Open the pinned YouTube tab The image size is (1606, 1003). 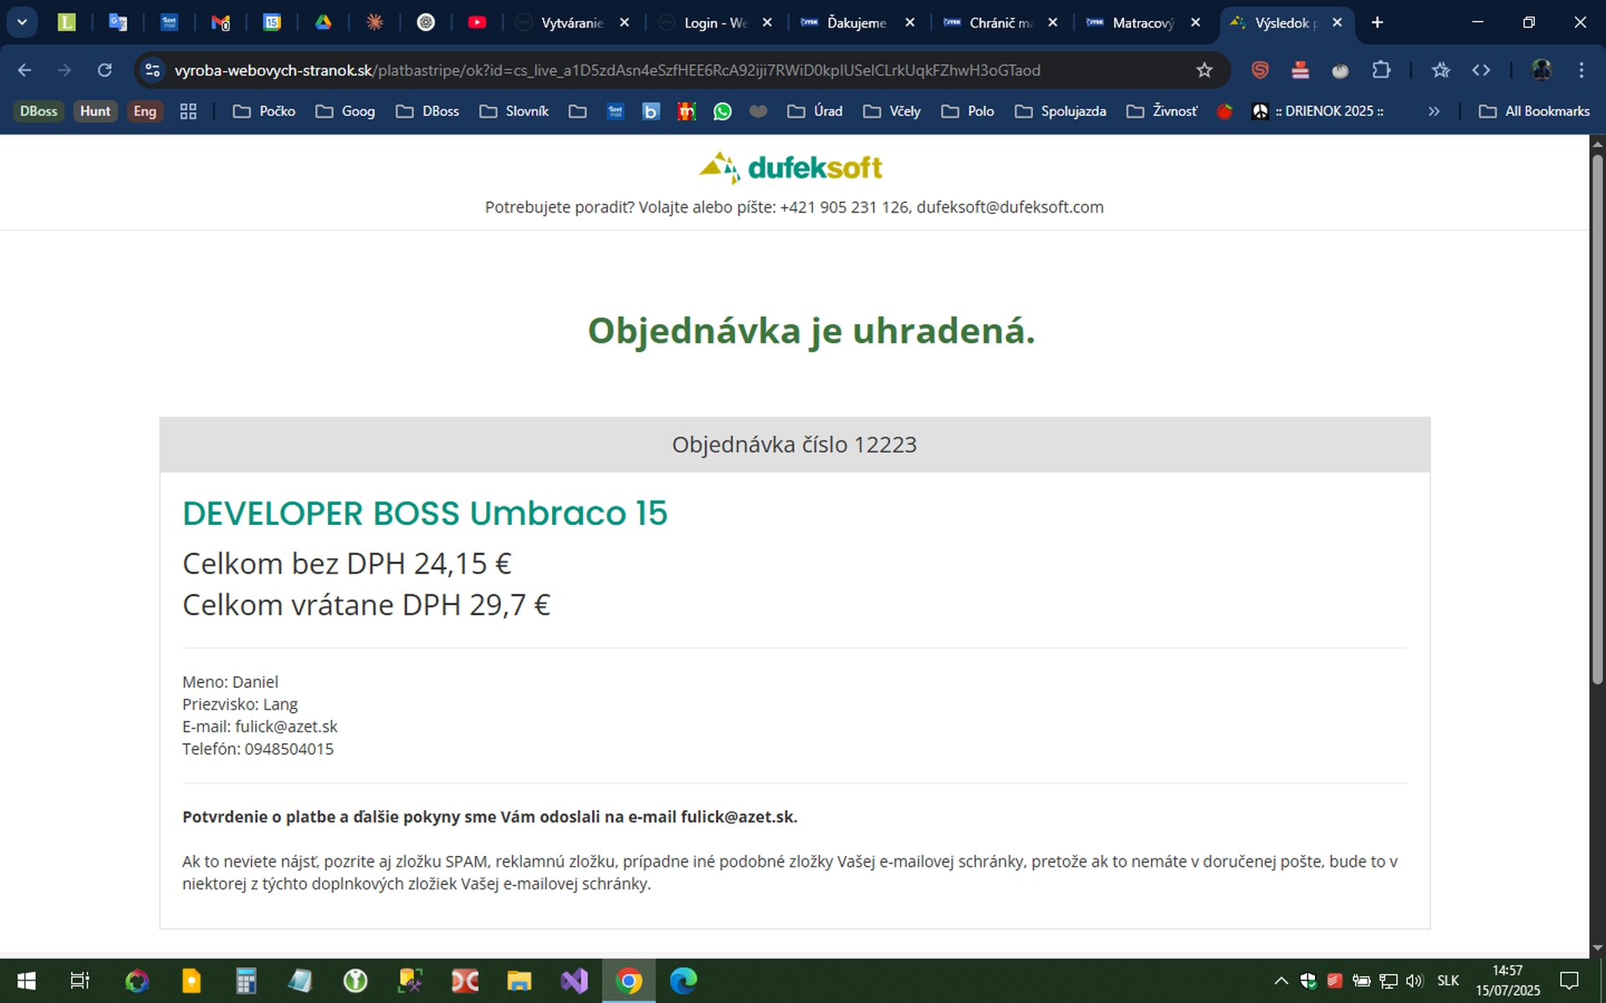[x=477, y=23]
